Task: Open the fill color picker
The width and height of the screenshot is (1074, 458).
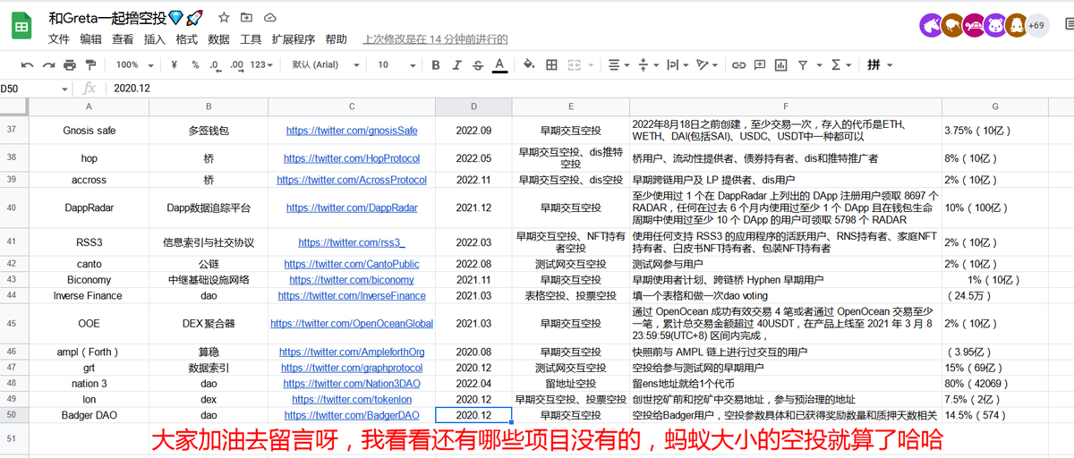Action: click(529, 65)
